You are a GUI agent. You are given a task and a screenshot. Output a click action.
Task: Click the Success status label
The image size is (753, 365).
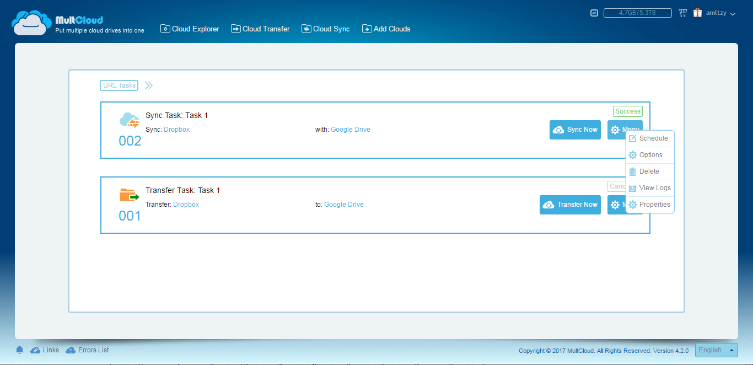[628, 111]
